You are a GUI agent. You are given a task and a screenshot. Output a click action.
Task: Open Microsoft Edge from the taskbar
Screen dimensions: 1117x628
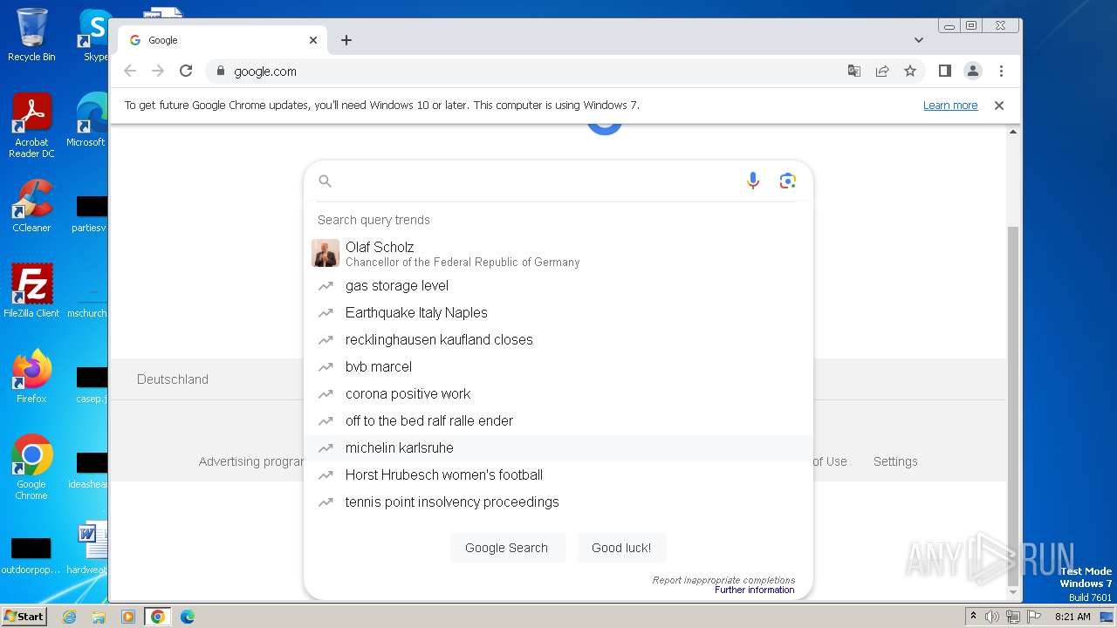click(188, 617)
